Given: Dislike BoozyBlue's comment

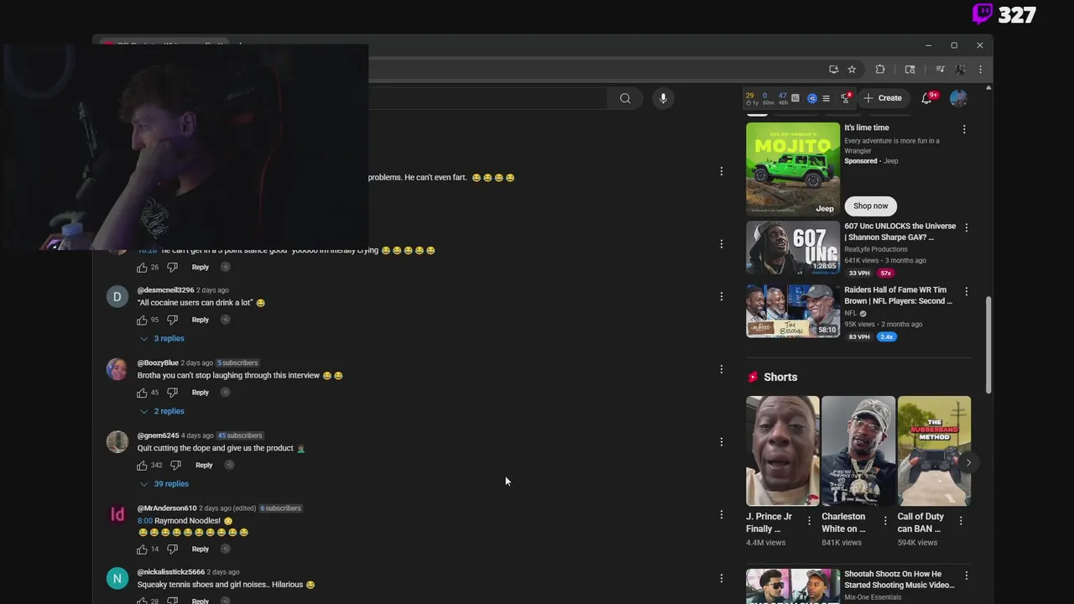Looking at the screenshot, I should pyautogui.click(x=172, y=393).
